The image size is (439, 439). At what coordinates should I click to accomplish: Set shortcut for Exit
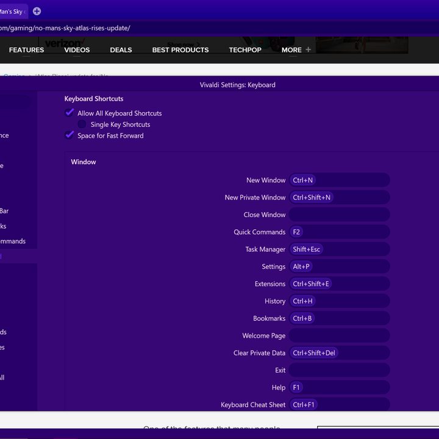coord(340,370)
